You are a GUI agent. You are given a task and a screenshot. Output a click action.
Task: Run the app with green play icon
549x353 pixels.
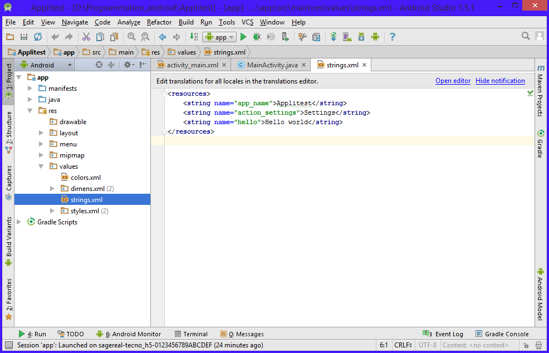[x=244, y=37]
